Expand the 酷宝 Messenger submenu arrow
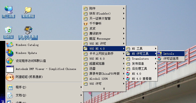Image resolution: width=196 pixels, height=103 pixels. (124, 39)
